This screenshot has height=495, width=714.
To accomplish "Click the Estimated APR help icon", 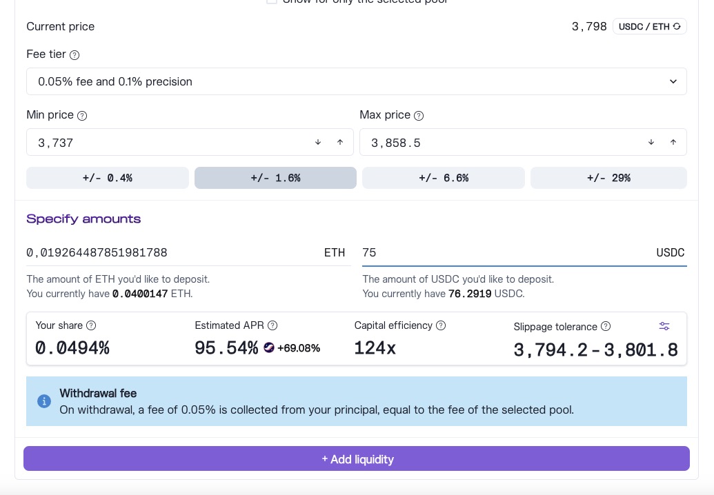I will 272,325.
